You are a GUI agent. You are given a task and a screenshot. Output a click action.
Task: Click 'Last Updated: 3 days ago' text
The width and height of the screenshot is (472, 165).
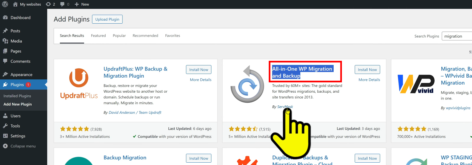click(x=358, y=129)
